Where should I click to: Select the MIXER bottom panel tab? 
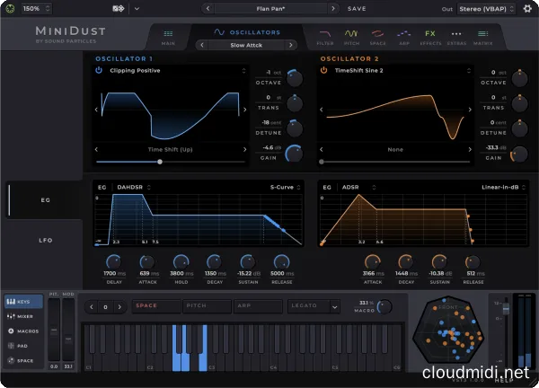(x=23, y=316)
